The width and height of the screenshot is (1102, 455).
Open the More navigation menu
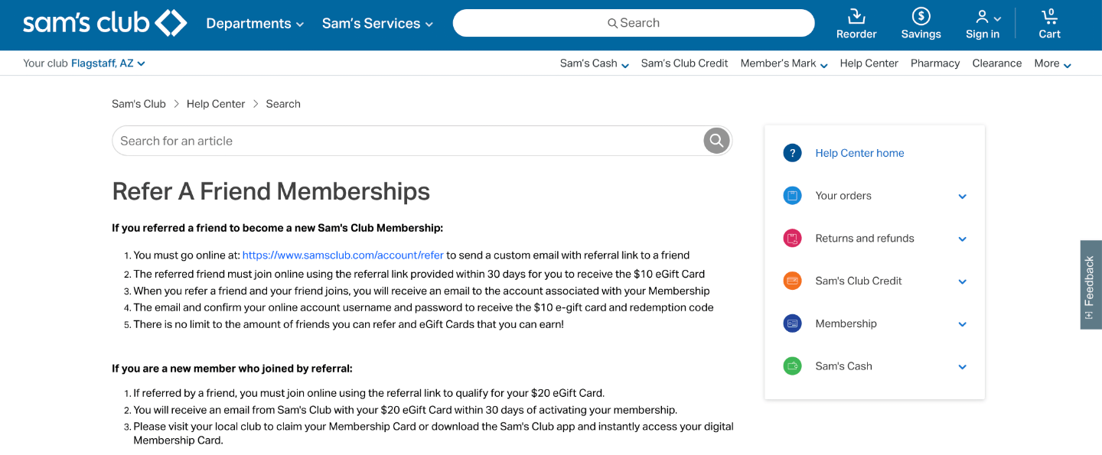1052,63
